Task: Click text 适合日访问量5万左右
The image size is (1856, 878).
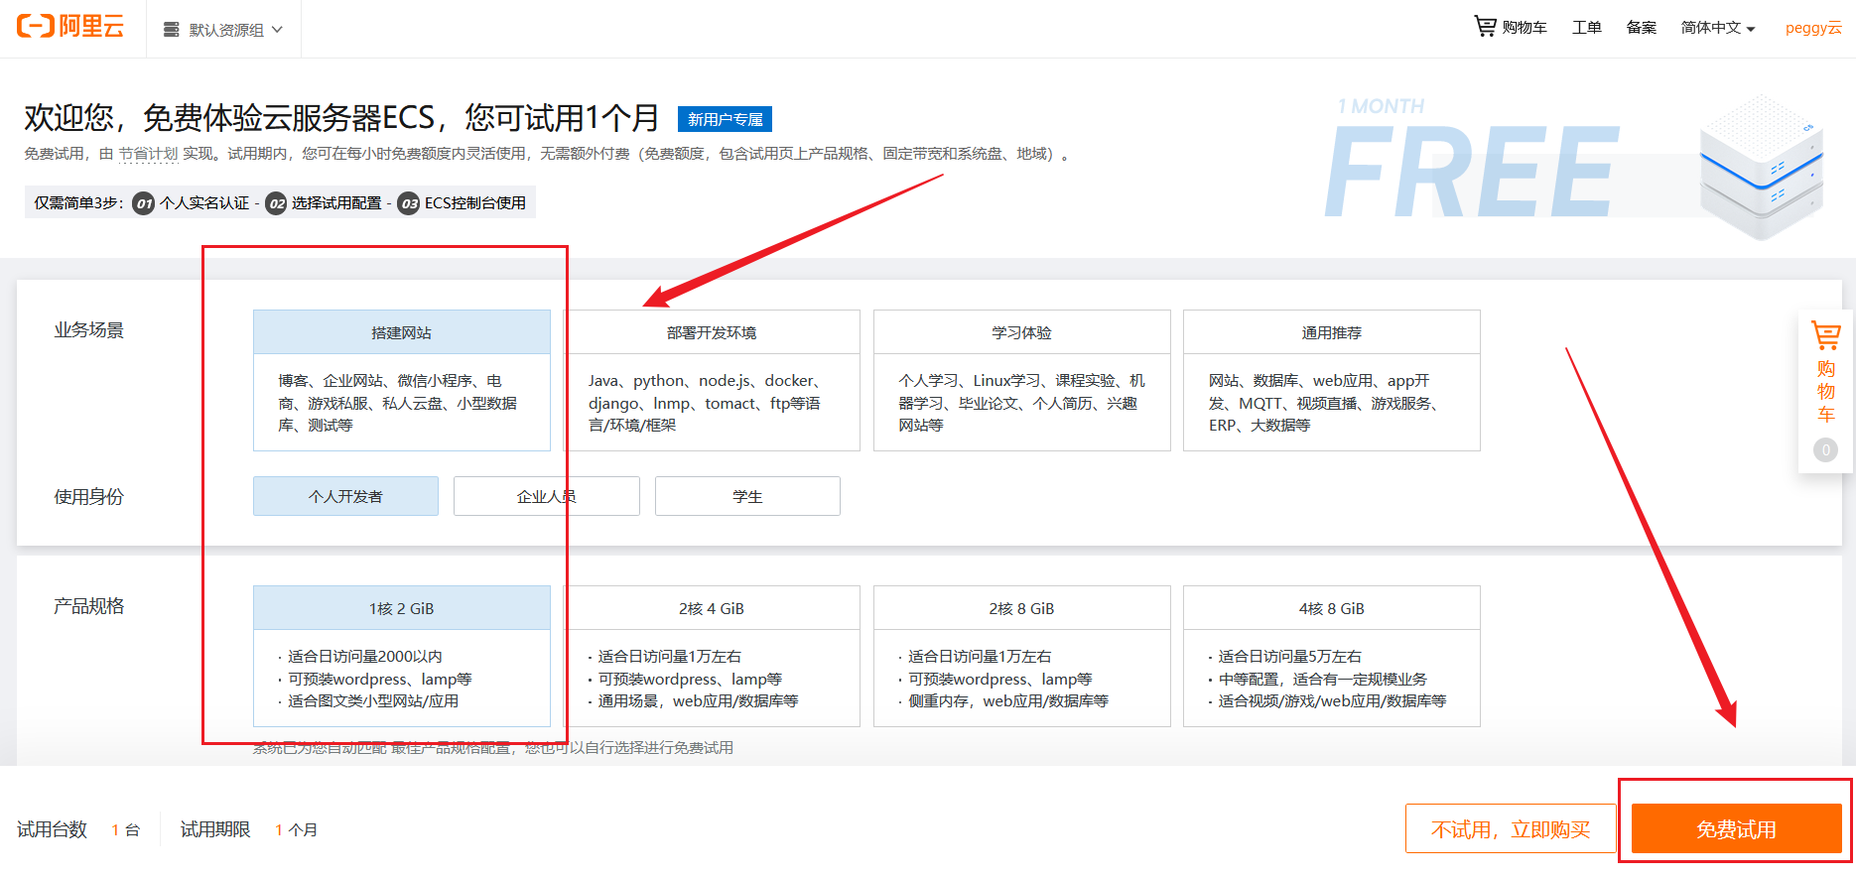Action: 1290,656
